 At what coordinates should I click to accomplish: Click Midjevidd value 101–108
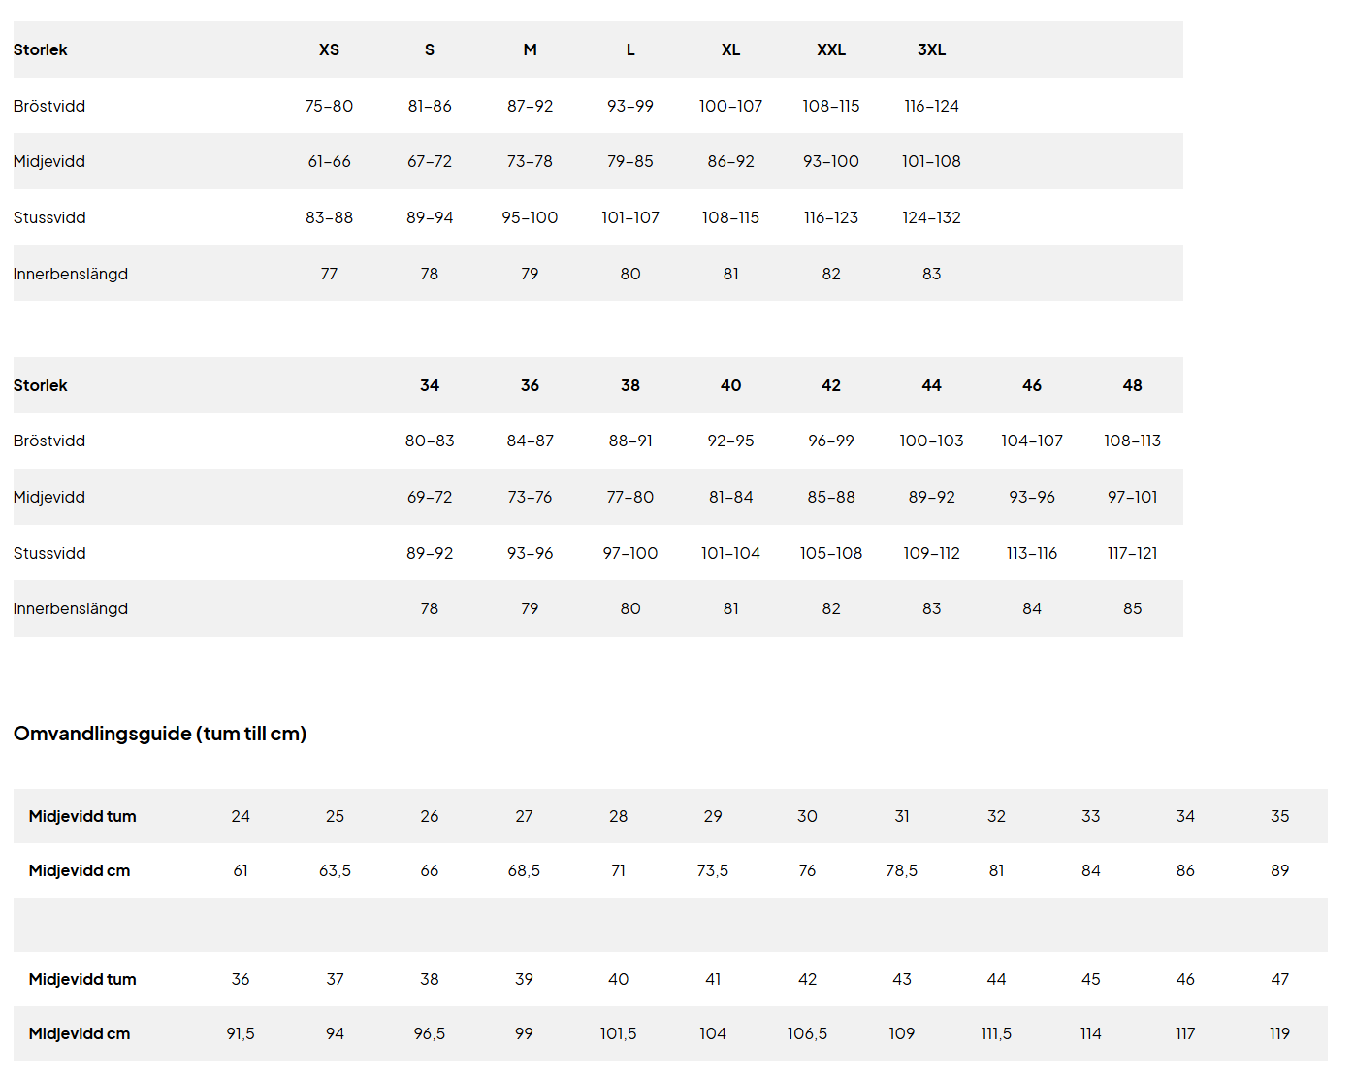click(931, 161)
